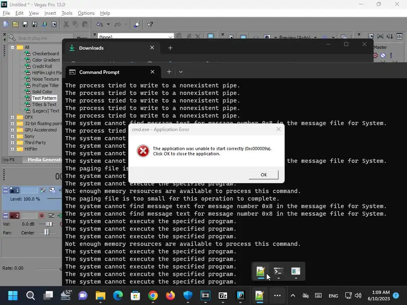
Task: Close the Command Prompt tab
Action: click(x=152, y=72)
